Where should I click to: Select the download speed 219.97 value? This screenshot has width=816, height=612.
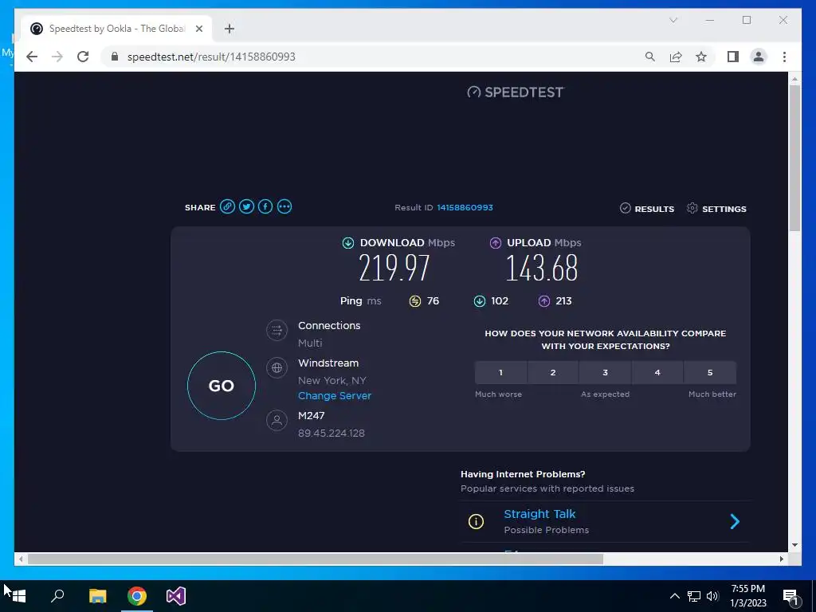(394, 268)
